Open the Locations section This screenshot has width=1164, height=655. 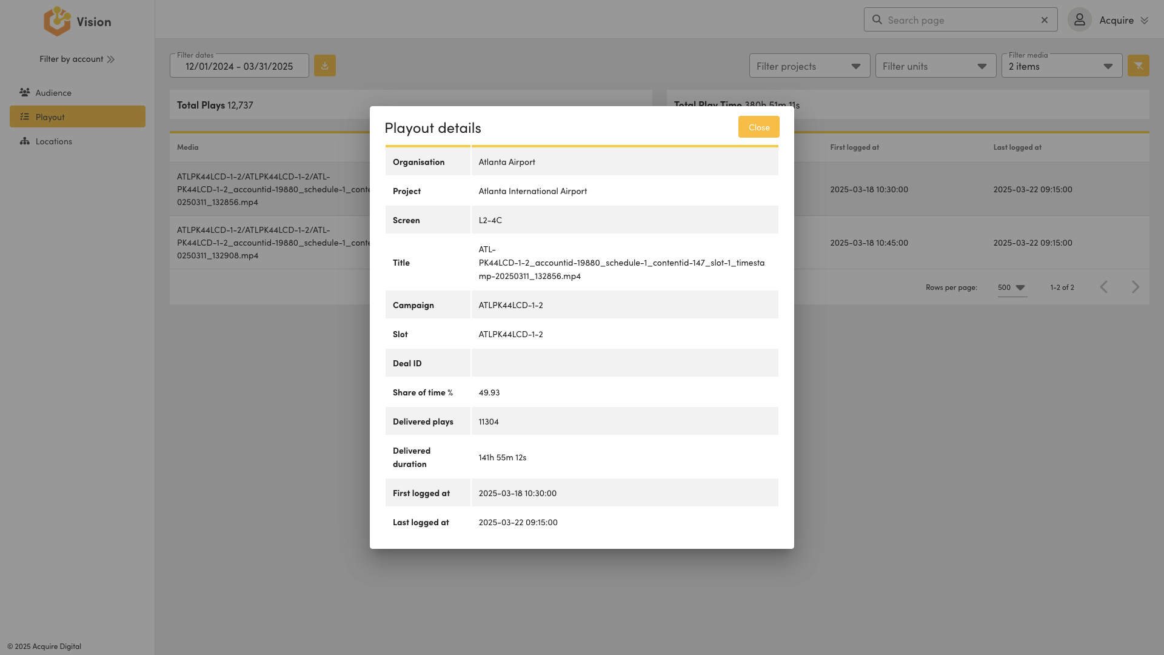pos(78,141)
